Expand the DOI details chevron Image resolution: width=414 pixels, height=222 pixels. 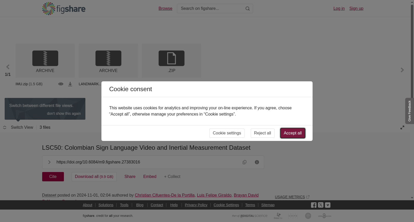point(49,162)
